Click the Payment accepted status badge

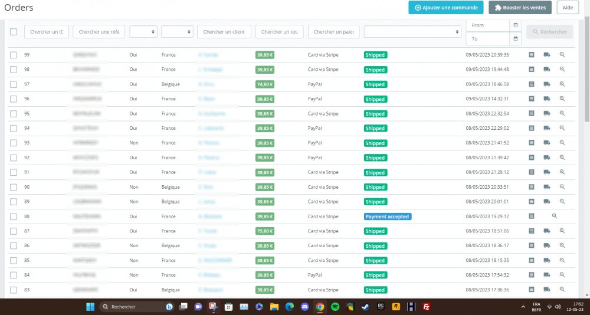coord(388,216)
